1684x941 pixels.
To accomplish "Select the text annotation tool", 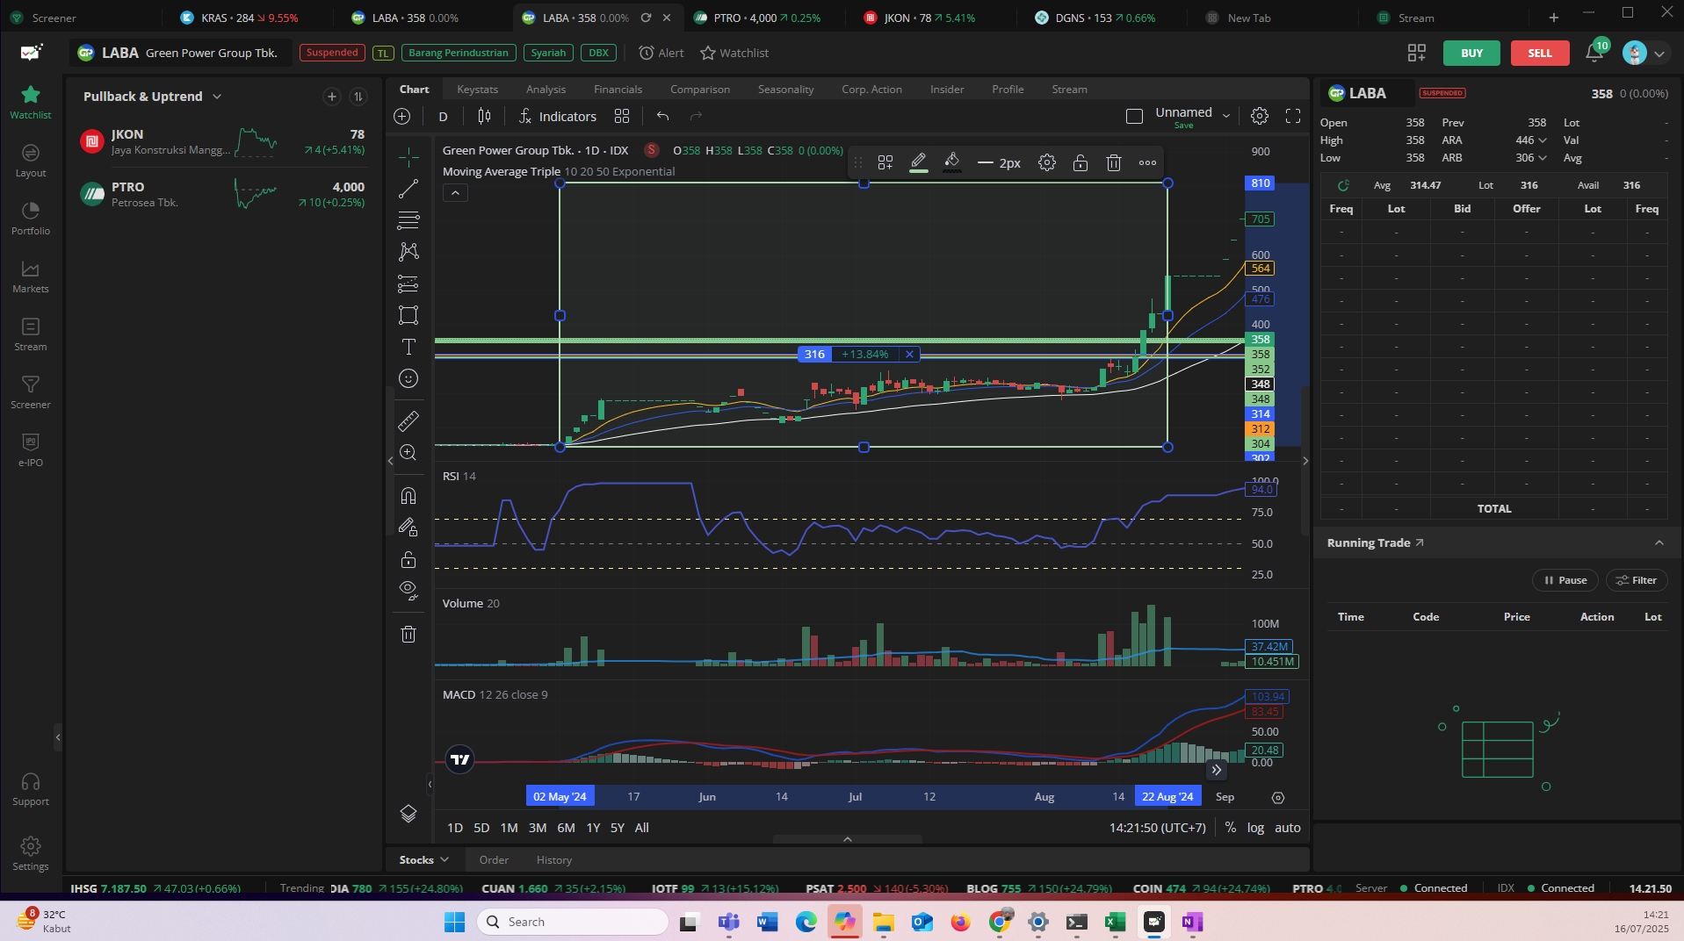I will tap(408, 347).
